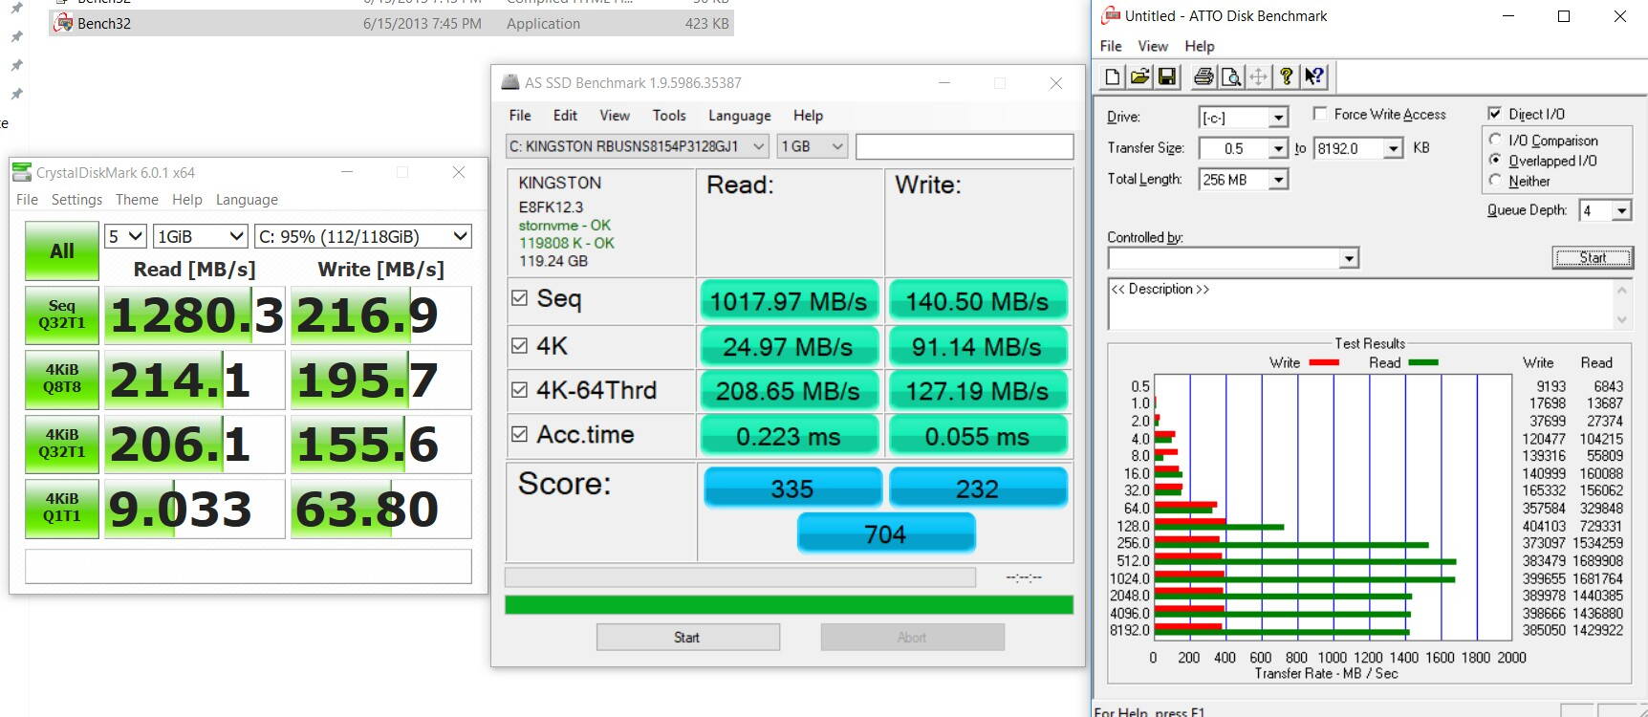The height and width of the screenshot is (717, 1648).
Task: Open a benchmark file via ATTO folder icon
Action: (1139, 77)
